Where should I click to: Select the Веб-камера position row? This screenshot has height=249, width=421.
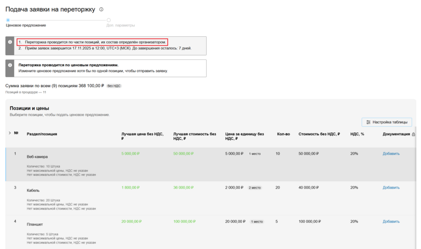tap(37, 157)
